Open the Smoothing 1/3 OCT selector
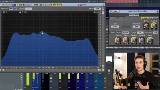Screen dimensions: 160x90 [155, 32]
